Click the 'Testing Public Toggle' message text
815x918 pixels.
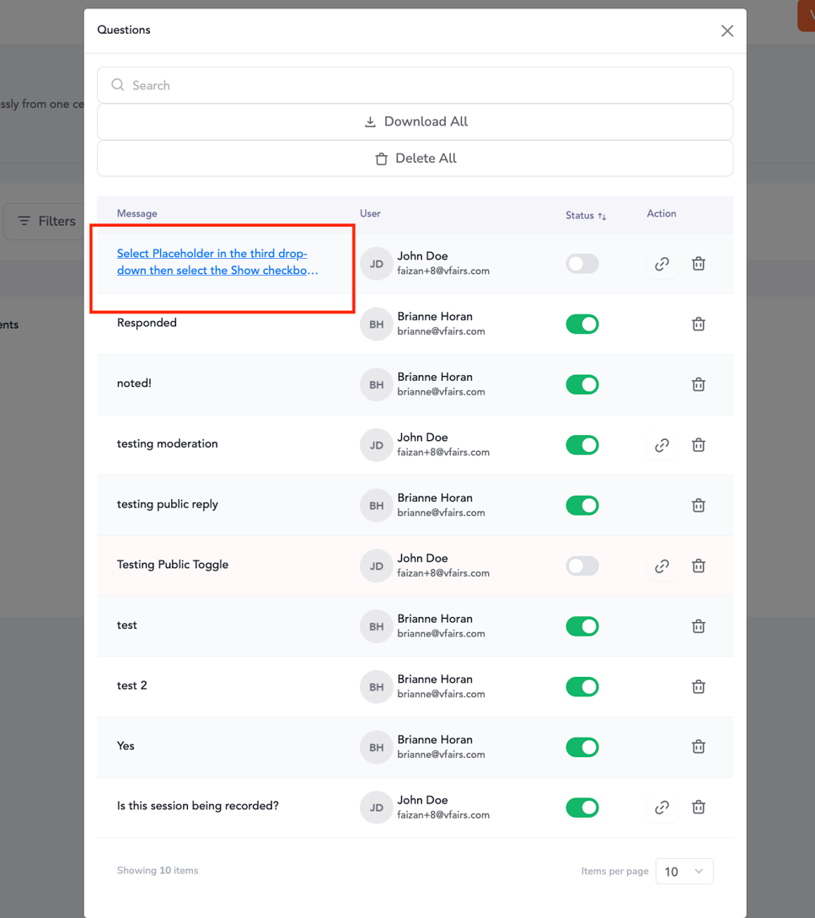point(173,565)
